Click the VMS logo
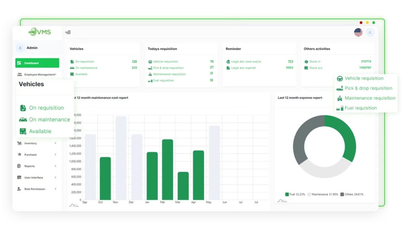Image resolution: width=405 pixels, height=225 pixels. tap(40, 32)
